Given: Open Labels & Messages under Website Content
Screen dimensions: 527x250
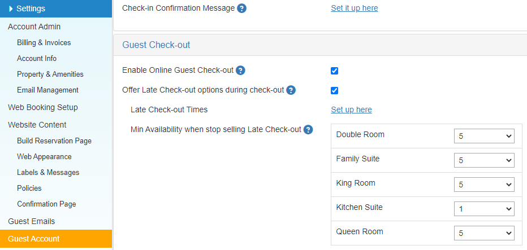Looking at the screenshot, I should pyautogui.click(x=48, y=173).
